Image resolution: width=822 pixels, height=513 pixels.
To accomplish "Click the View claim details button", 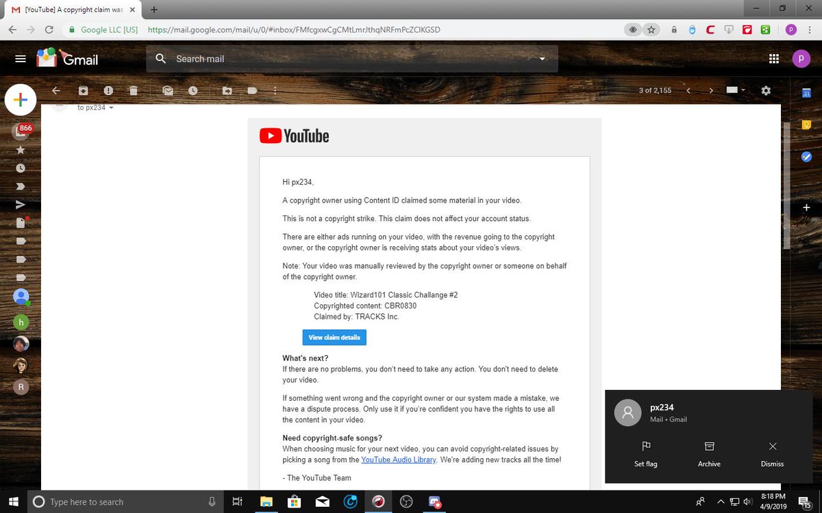I will pyautogui.click(x=334, y=337).
